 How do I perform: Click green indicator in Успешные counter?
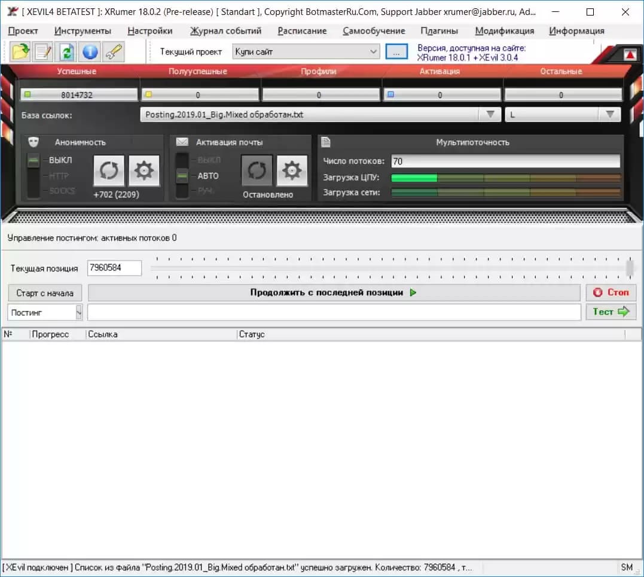click(x=28, y=94)
